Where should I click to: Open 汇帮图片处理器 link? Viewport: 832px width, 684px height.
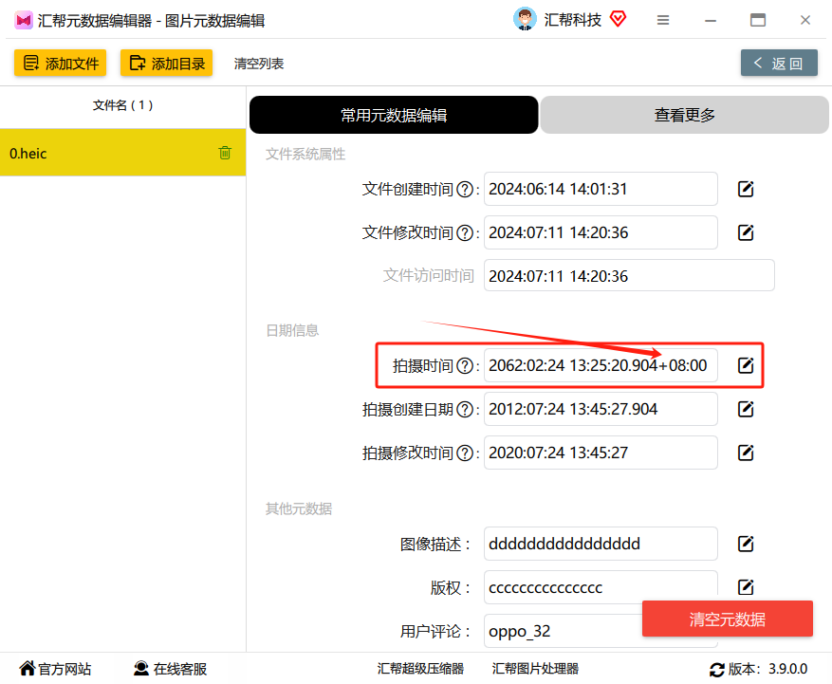(535, 669)
